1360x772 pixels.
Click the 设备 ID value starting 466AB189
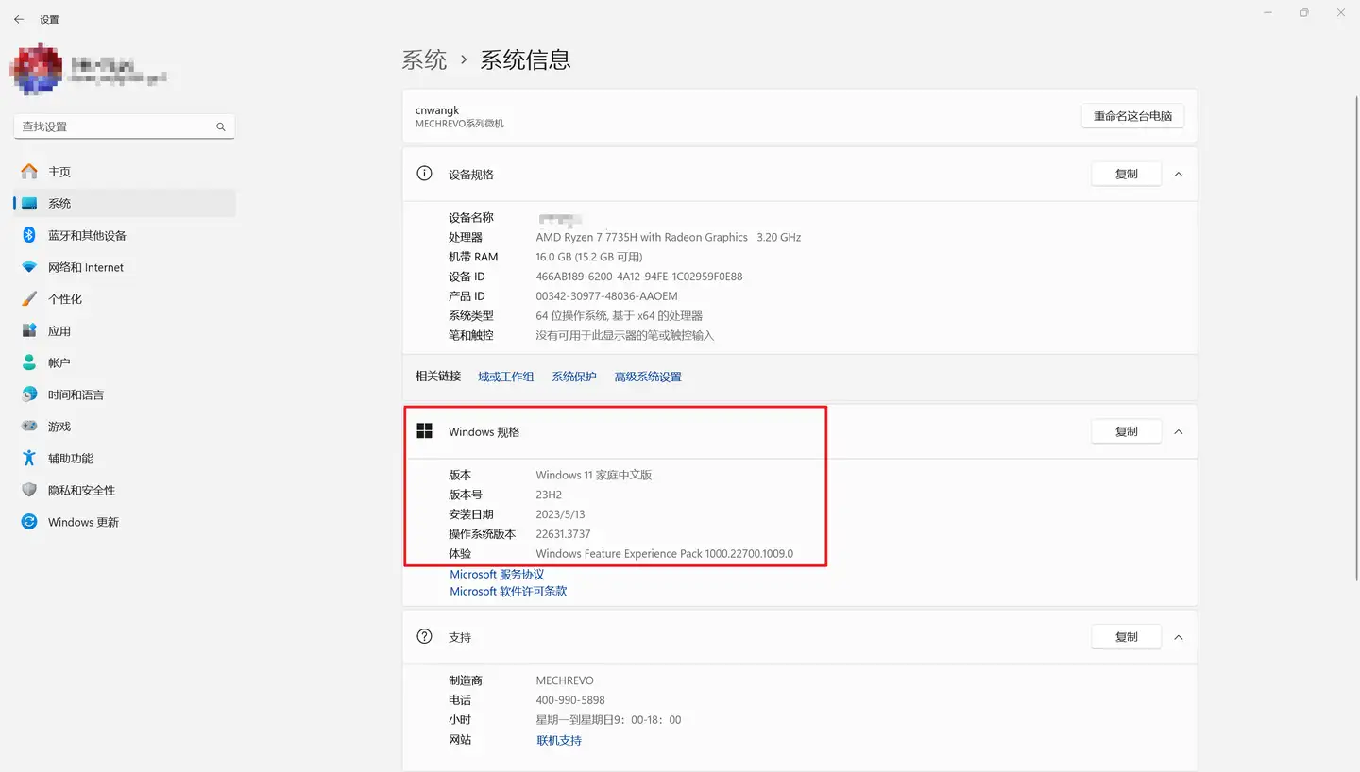click(x=639, y=277)
